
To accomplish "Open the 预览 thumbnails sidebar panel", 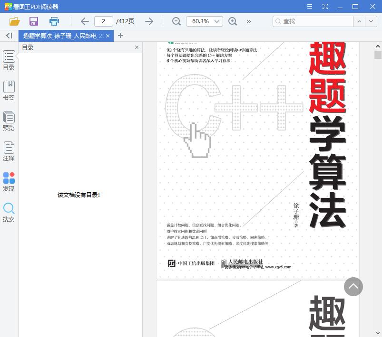I will click(x=9, y=121).
